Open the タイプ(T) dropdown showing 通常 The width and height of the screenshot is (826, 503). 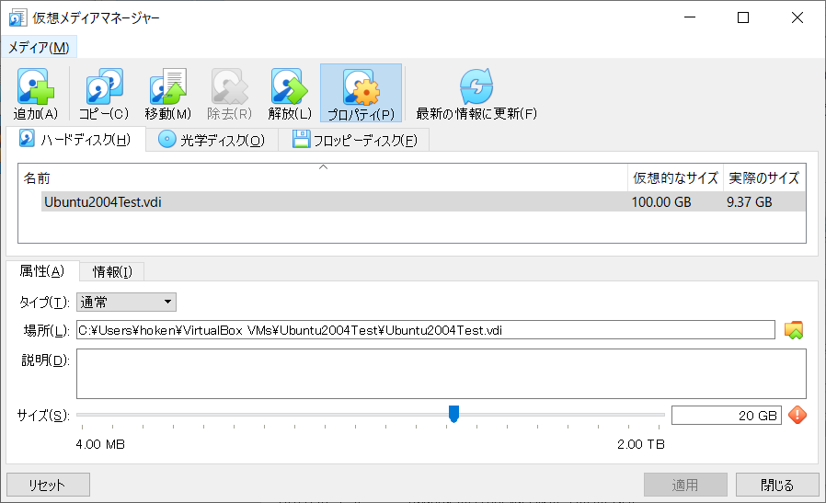(126, 303)
